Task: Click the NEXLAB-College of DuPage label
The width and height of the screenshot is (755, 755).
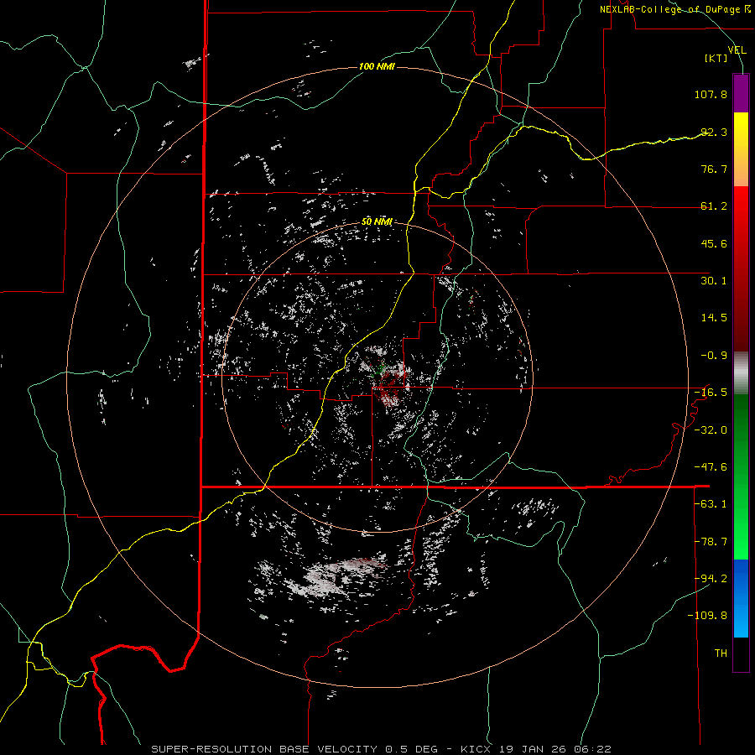Action: pyautogui.click(x=674, y=9)
